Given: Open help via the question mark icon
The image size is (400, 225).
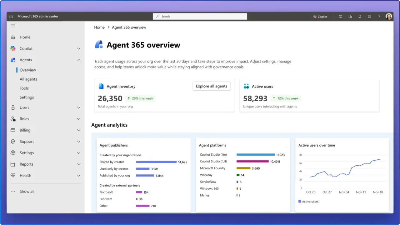Looking at the screenshot, I should (x=379, y=16).
